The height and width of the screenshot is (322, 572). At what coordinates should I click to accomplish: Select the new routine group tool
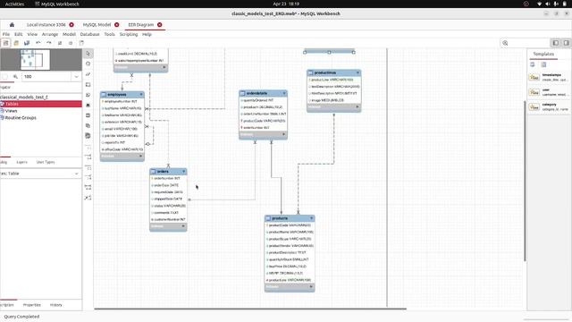coord(88,136)
